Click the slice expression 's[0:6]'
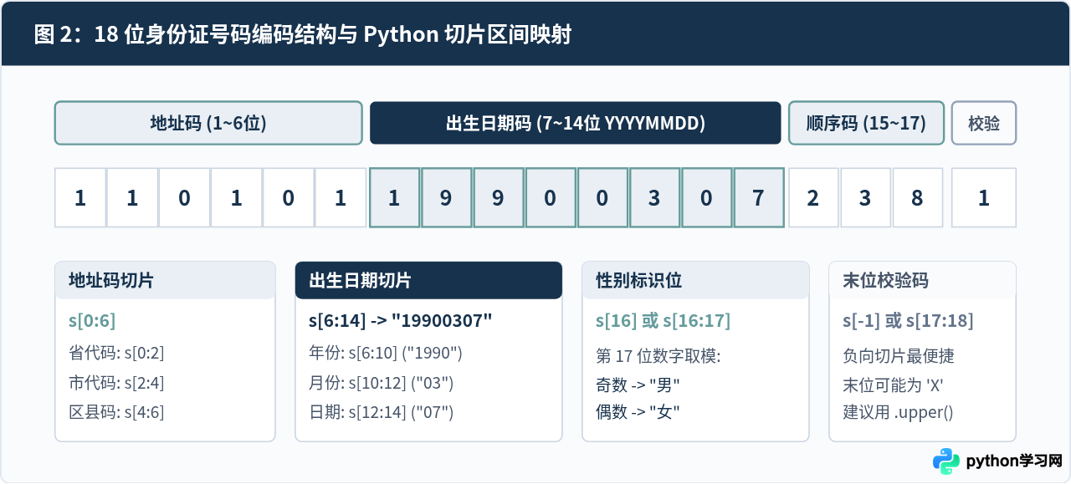This screenshot has width=1071, height=484. coord(92,321)
